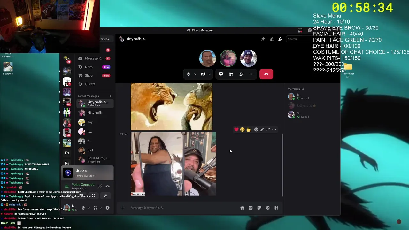Screen dimensions: 409x230
Task: React with the laughing face emoji
Action: pos(243,129)
